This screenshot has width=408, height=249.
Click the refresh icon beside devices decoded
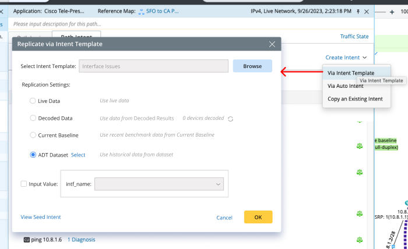tap(231, 119)
